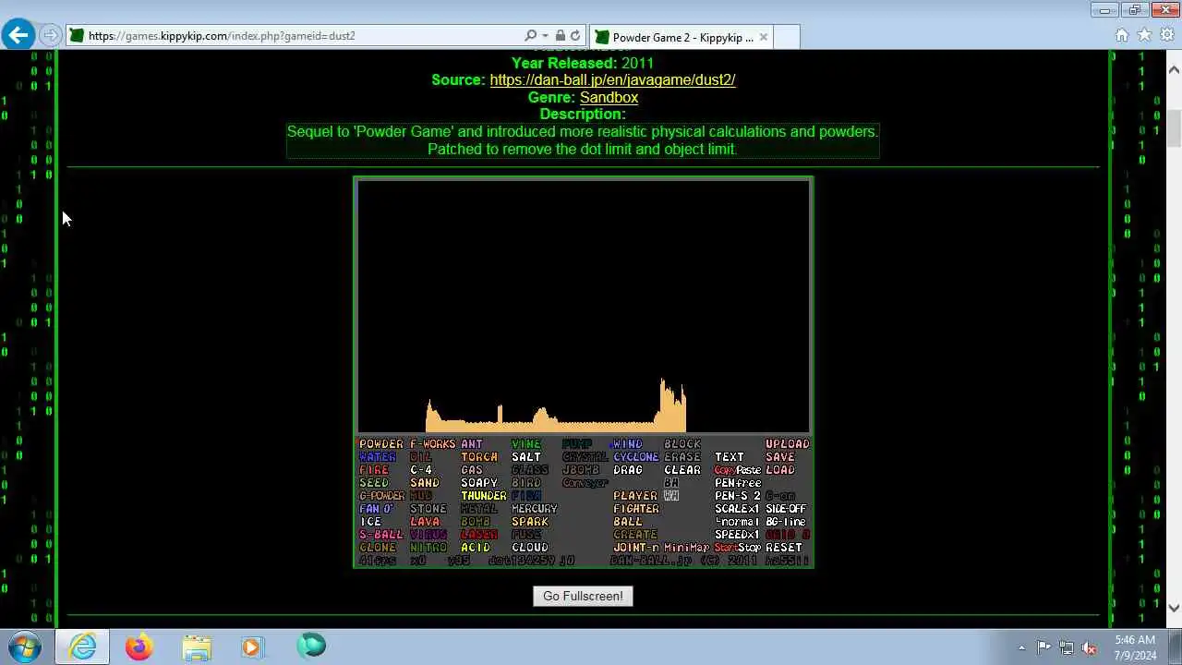Viewport: 1182px width, 665px height.
Task: Toggle the Start/Stop simulation control
Action: (738, 548)
